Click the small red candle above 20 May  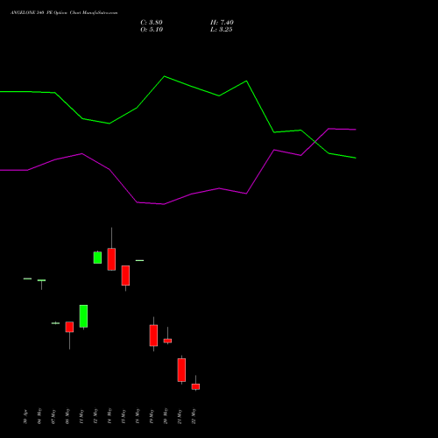click(x=167, y=341)
